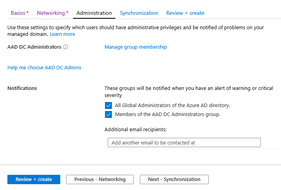Screen dimensions: 281x190
Task: Click Help me choose AAD DC Admins
Action: [x=44, y=68]
